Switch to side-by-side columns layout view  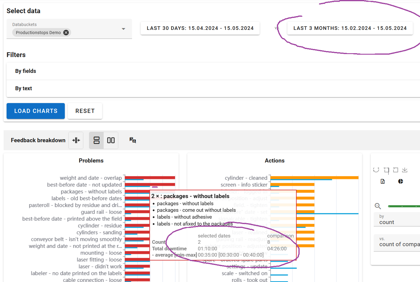[x=111, y=140]
